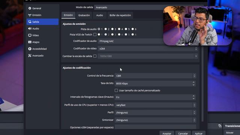Screen dimensions: 240x135
Task: Click the settings panel vertical scrollbar
Action: (x=202, y=83)
